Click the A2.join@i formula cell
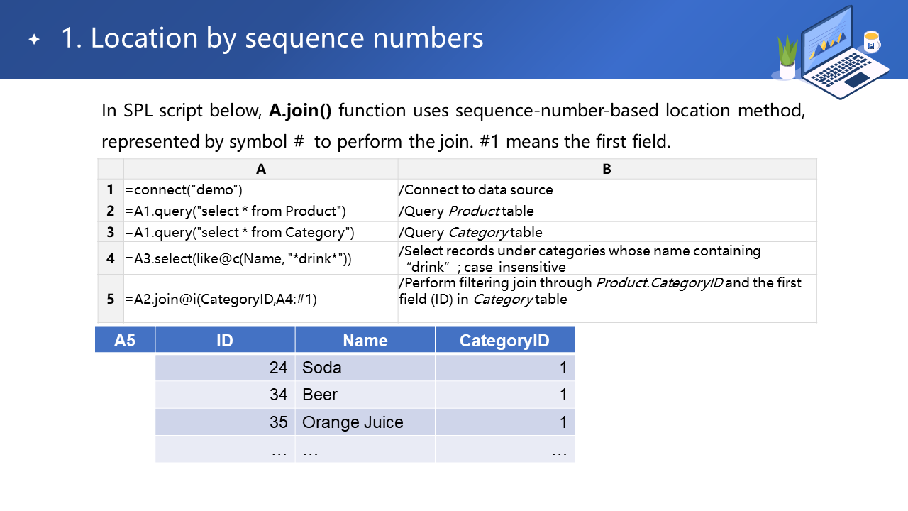The image size is (908, 511). pos(260,299)
